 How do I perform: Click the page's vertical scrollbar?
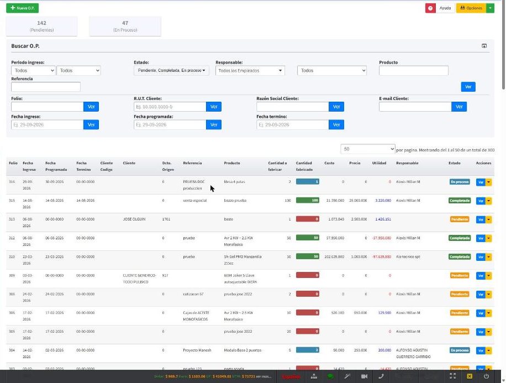coord(503,45)
